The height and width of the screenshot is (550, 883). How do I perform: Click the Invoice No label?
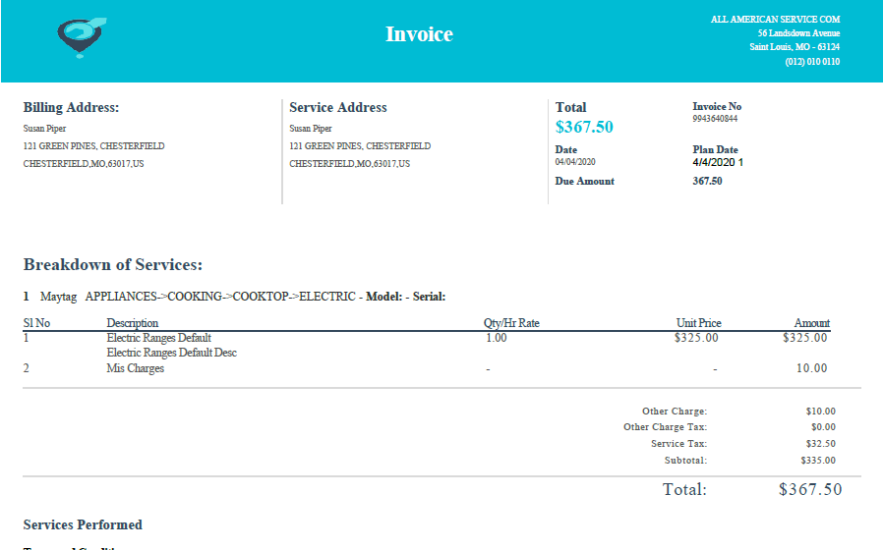717,106
